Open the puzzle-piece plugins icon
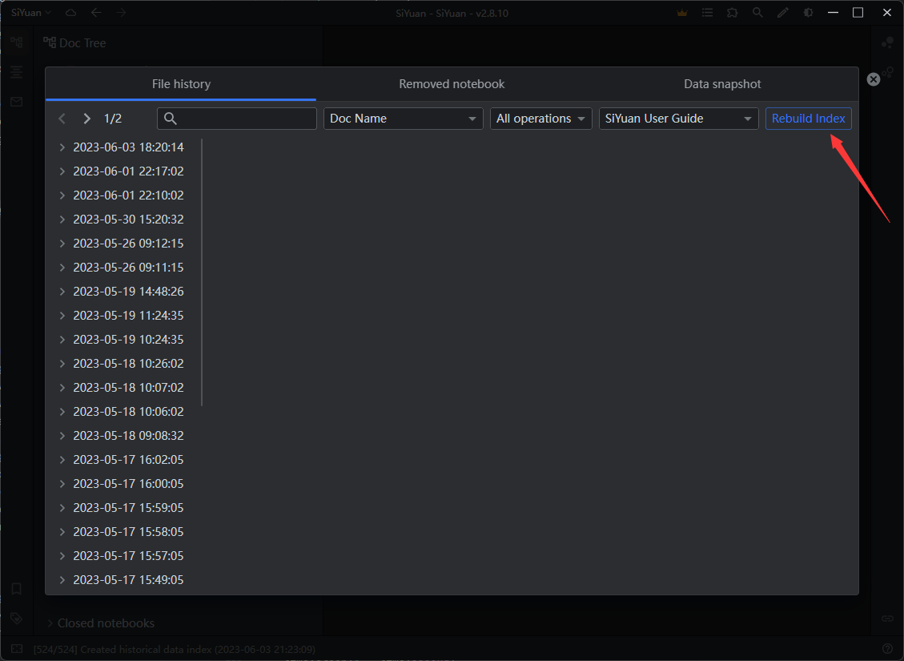This screenshot has width=904, height=661. coord(732,13)
